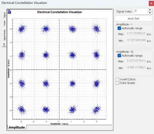
Task: Open the Amplitude tab below the plot
Action: click(17, 127)
